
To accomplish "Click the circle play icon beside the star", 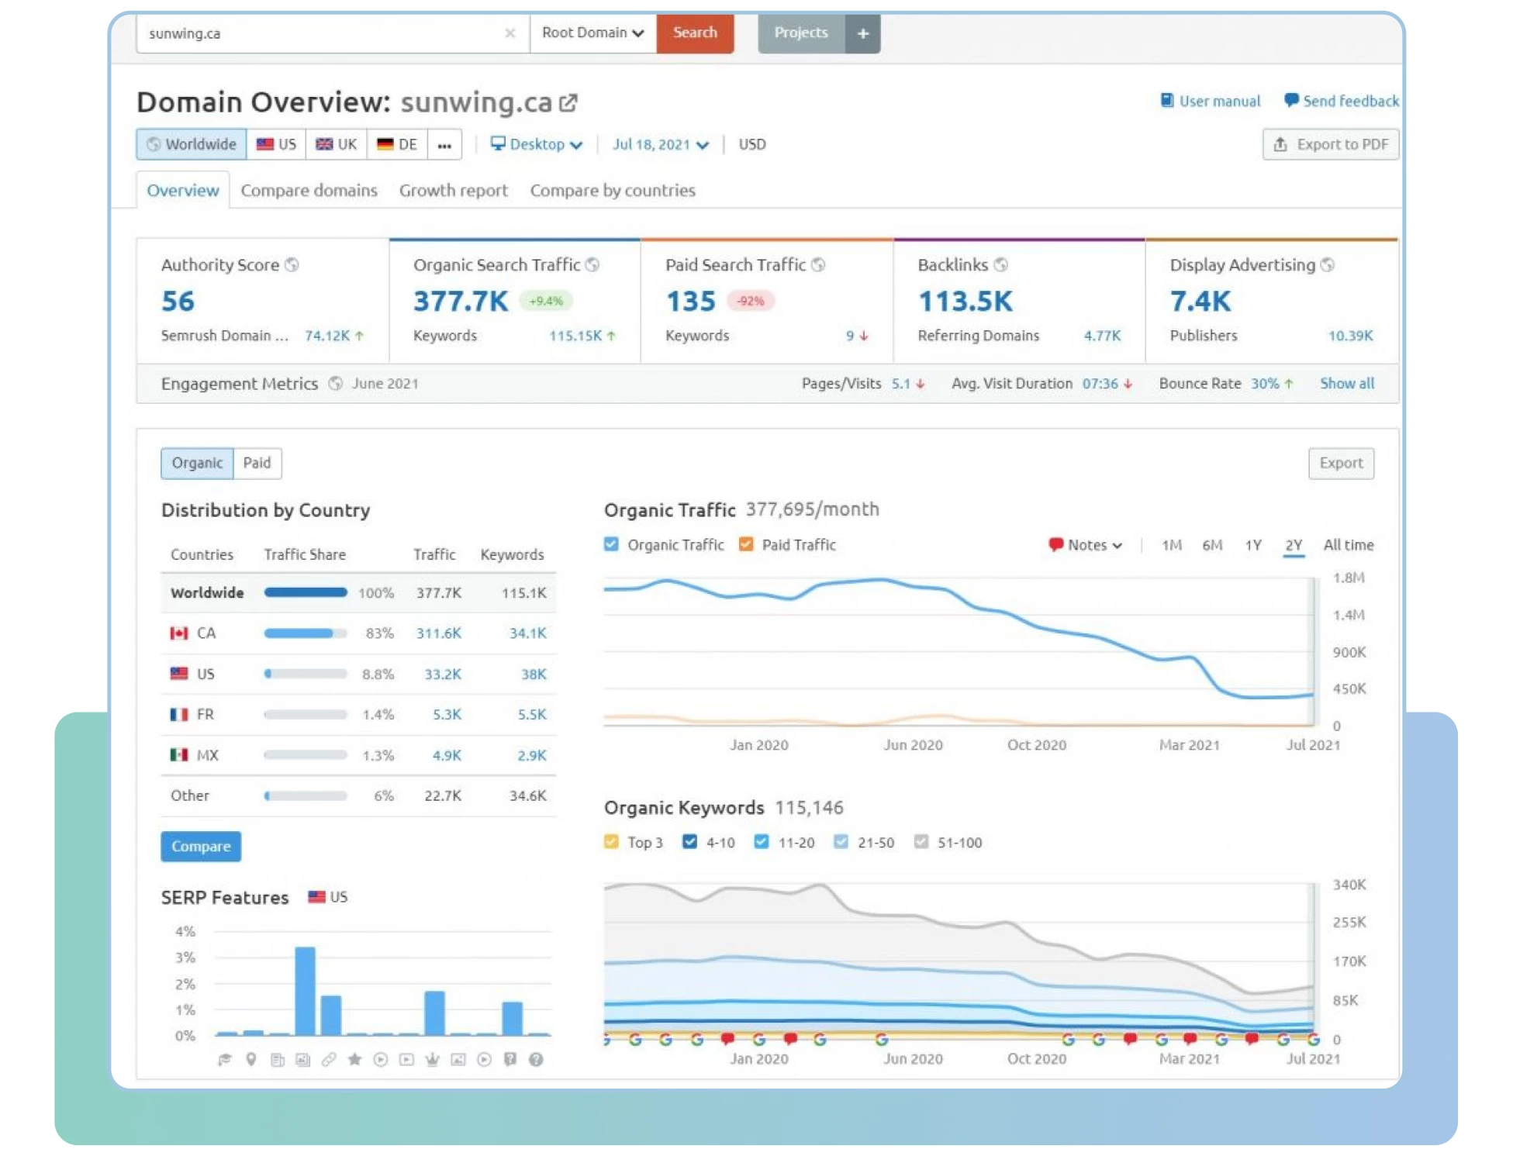I will 381,1059.
